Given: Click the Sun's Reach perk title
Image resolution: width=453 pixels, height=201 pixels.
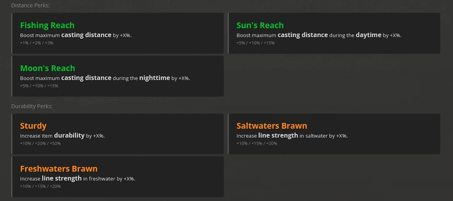Looking at the screenshot, I should [260, 26].
